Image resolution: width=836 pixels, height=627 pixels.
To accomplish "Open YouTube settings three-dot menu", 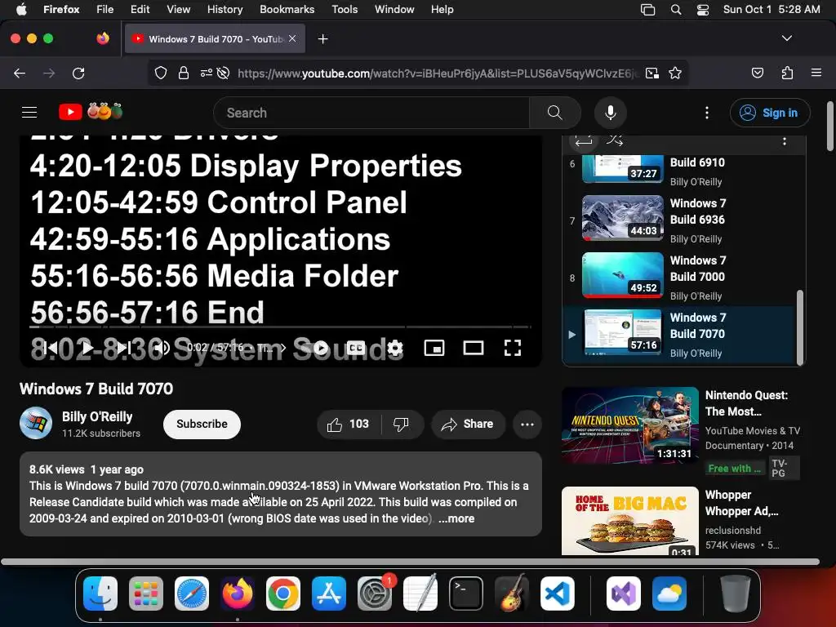I will click(x=707, y=113).
